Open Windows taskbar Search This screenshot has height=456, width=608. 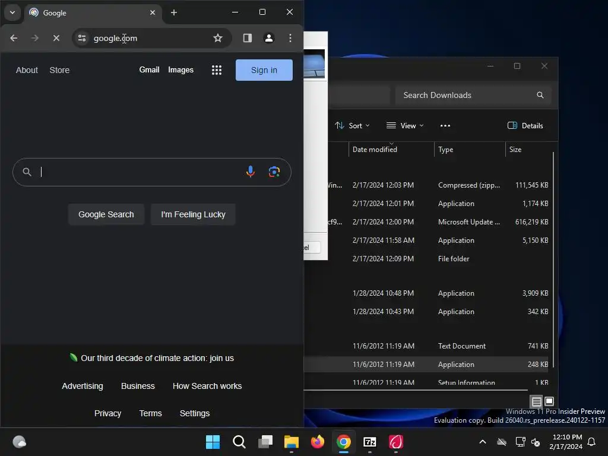coord(239,442)
